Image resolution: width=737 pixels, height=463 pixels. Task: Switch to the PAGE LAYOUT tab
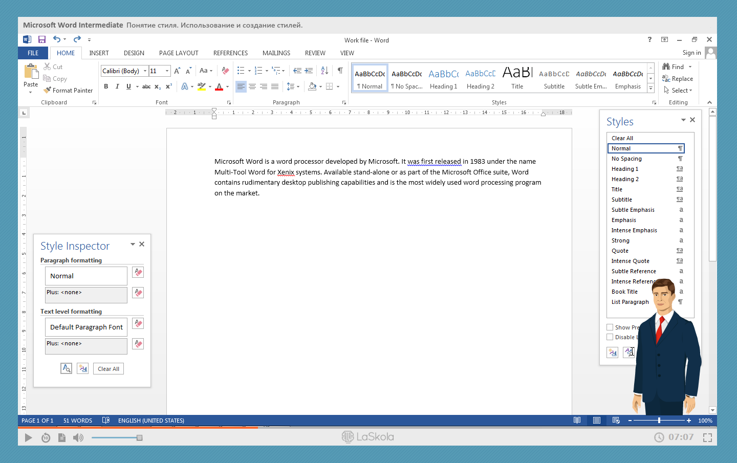tap(179, 53)
